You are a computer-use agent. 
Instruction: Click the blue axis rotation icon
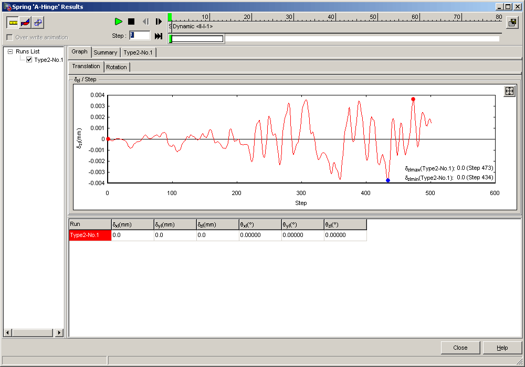(x=38, y=23)
